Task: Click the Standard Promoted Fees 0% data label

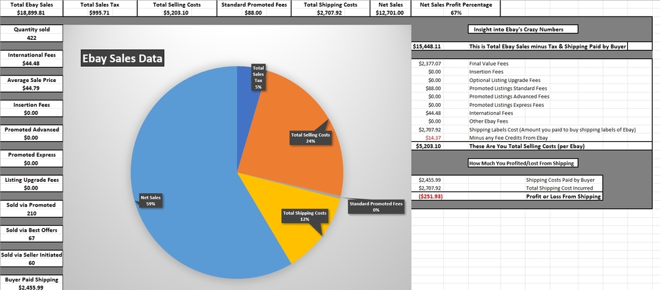Action: 376,207
